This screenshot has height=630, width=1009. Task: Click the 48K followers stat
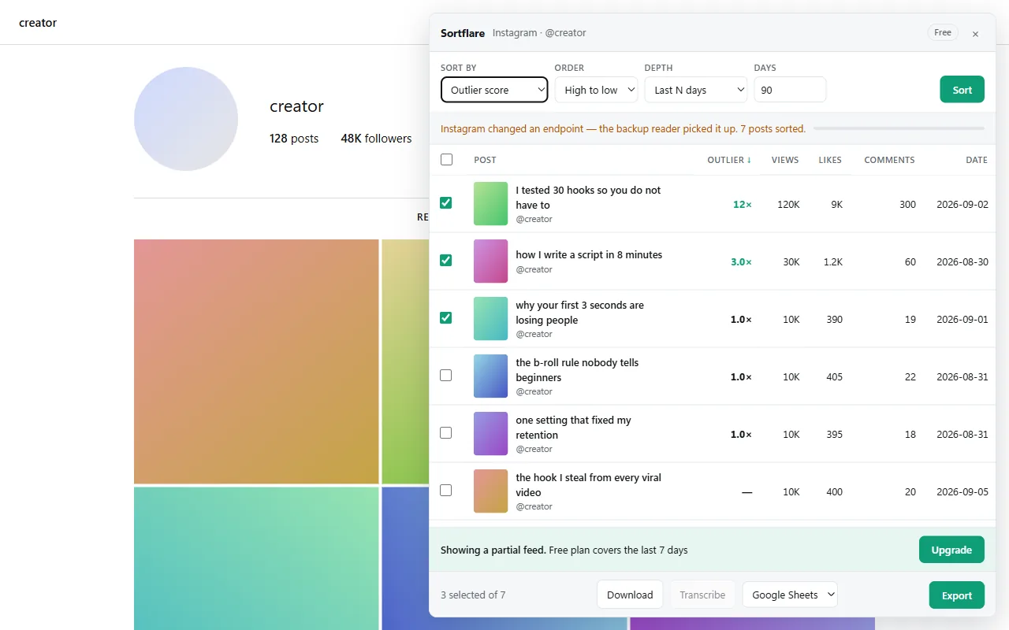coord(376,139)
